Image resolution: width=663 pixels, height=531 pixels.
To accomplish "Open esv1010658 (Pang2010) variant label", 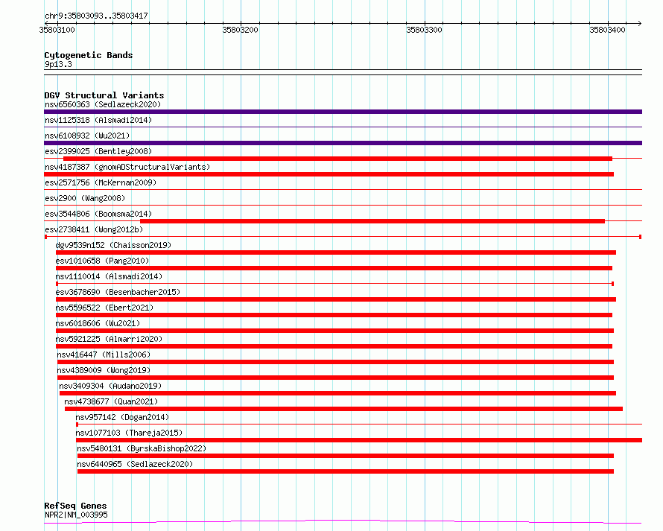I will 102,261.
